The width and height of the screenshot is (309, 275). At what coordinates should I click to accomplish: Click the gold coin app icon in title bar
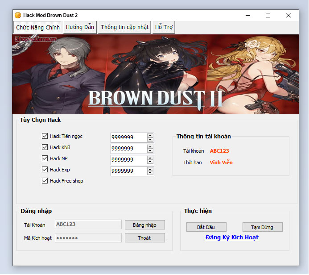(x=18, y=15)
